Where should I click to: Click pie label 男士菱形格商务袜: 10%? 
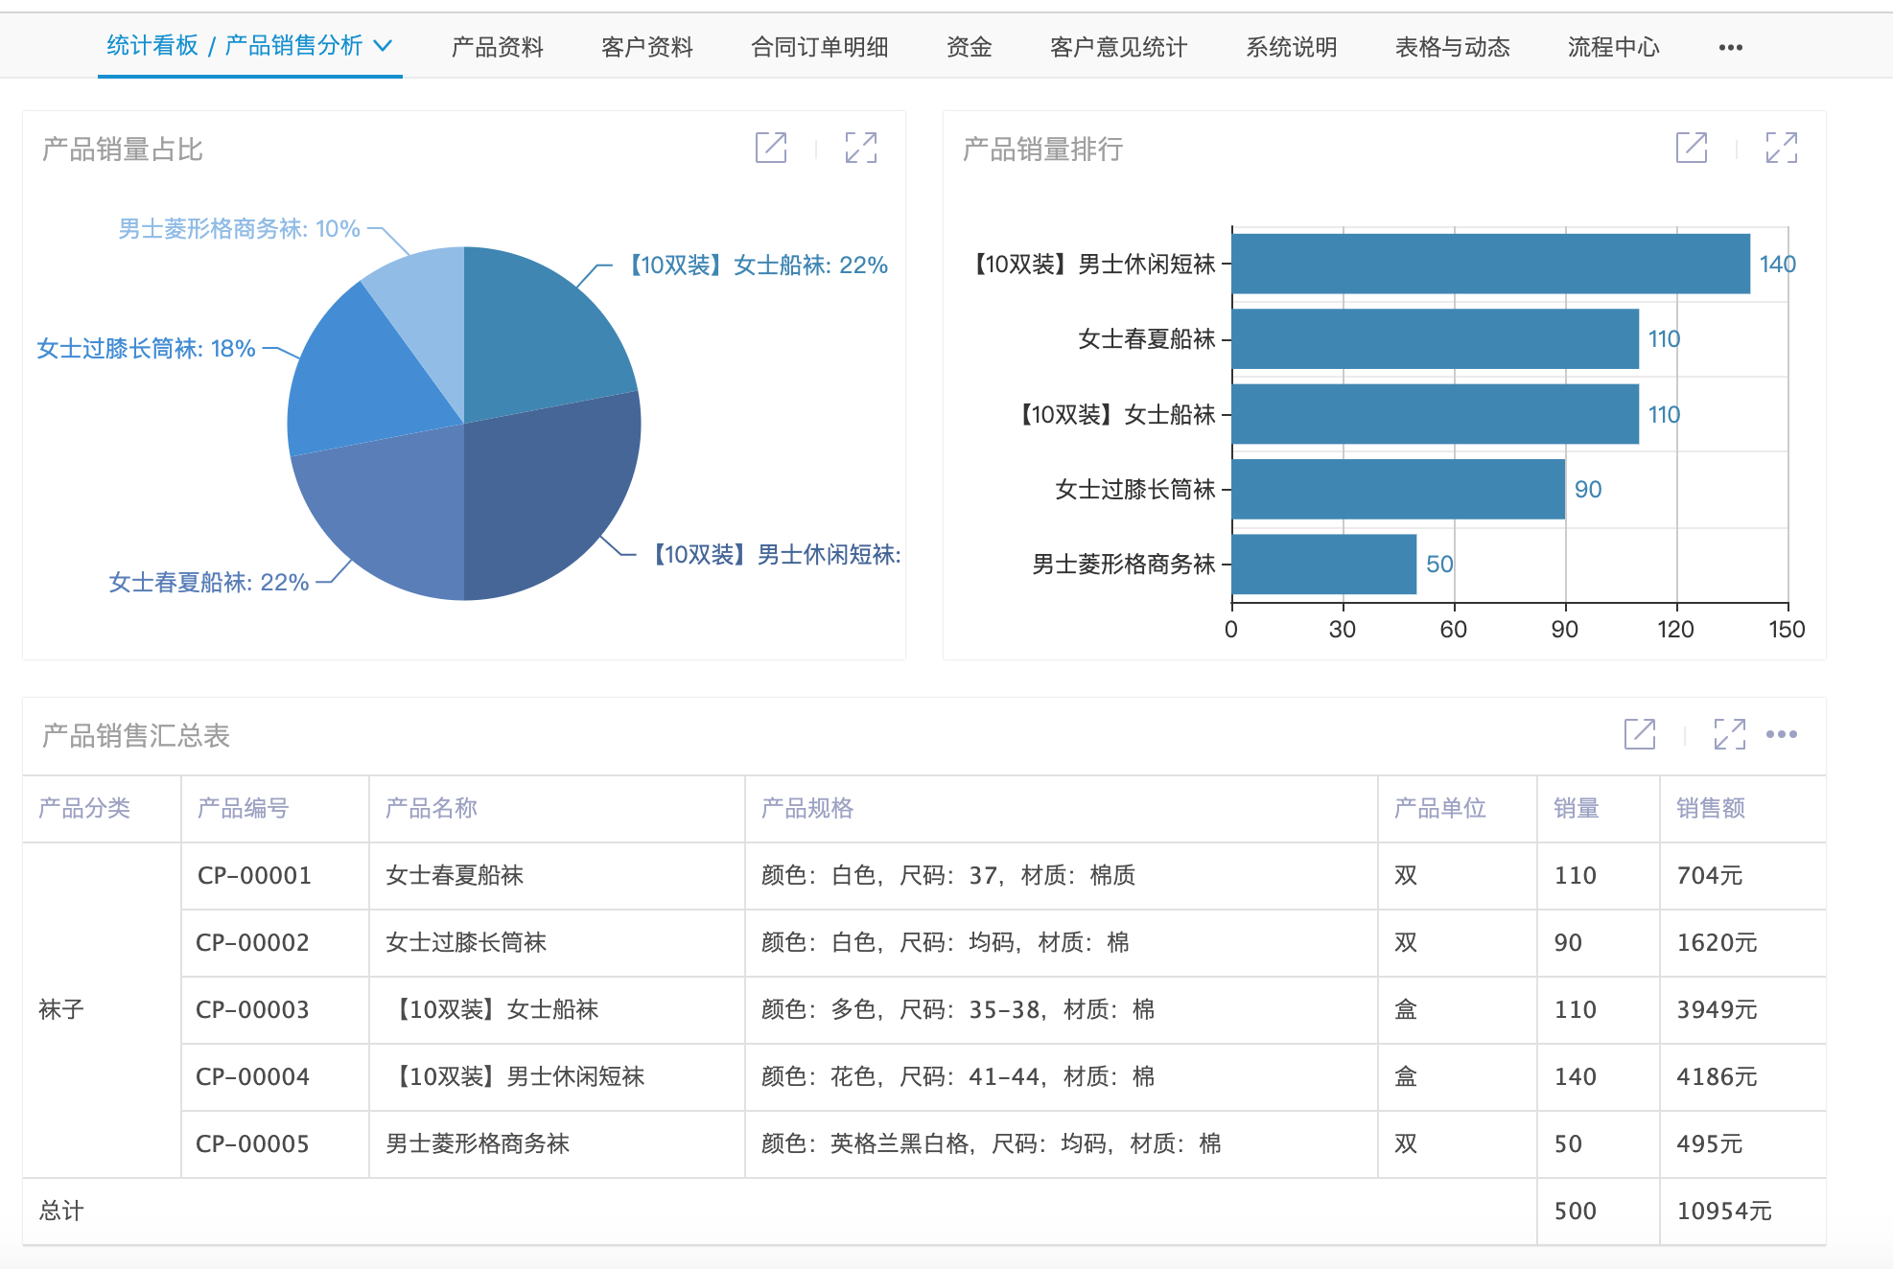point(239,228)
